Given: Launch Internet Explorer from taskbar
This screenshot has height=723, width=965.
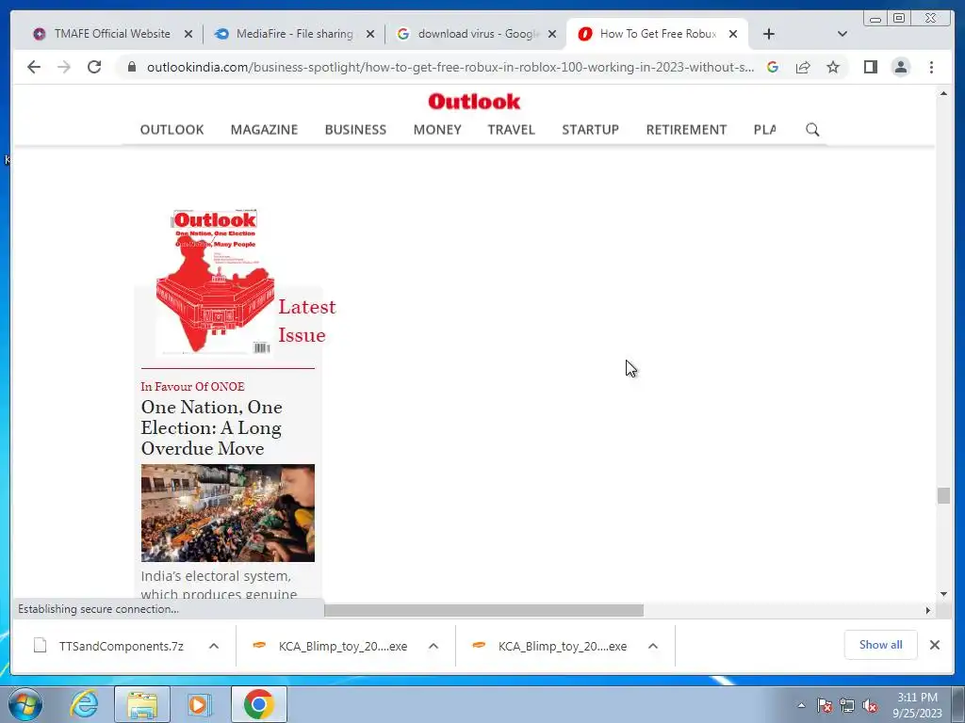Looking at the screenshot, I should coord(84,704).
